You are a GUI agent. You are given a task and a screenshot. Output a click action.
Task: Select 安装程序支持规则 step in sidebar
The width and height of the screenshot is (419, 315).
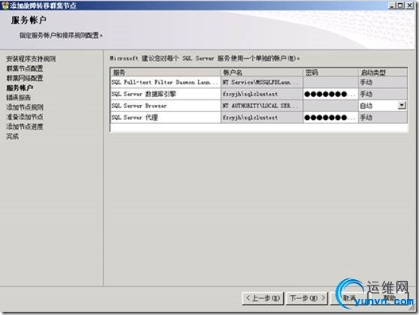pyautogui.click(x=31, y=59)
